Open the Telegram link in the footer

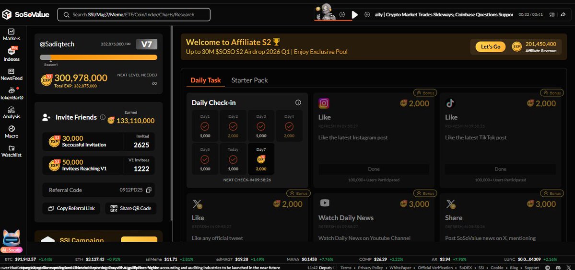coord(548,268)
